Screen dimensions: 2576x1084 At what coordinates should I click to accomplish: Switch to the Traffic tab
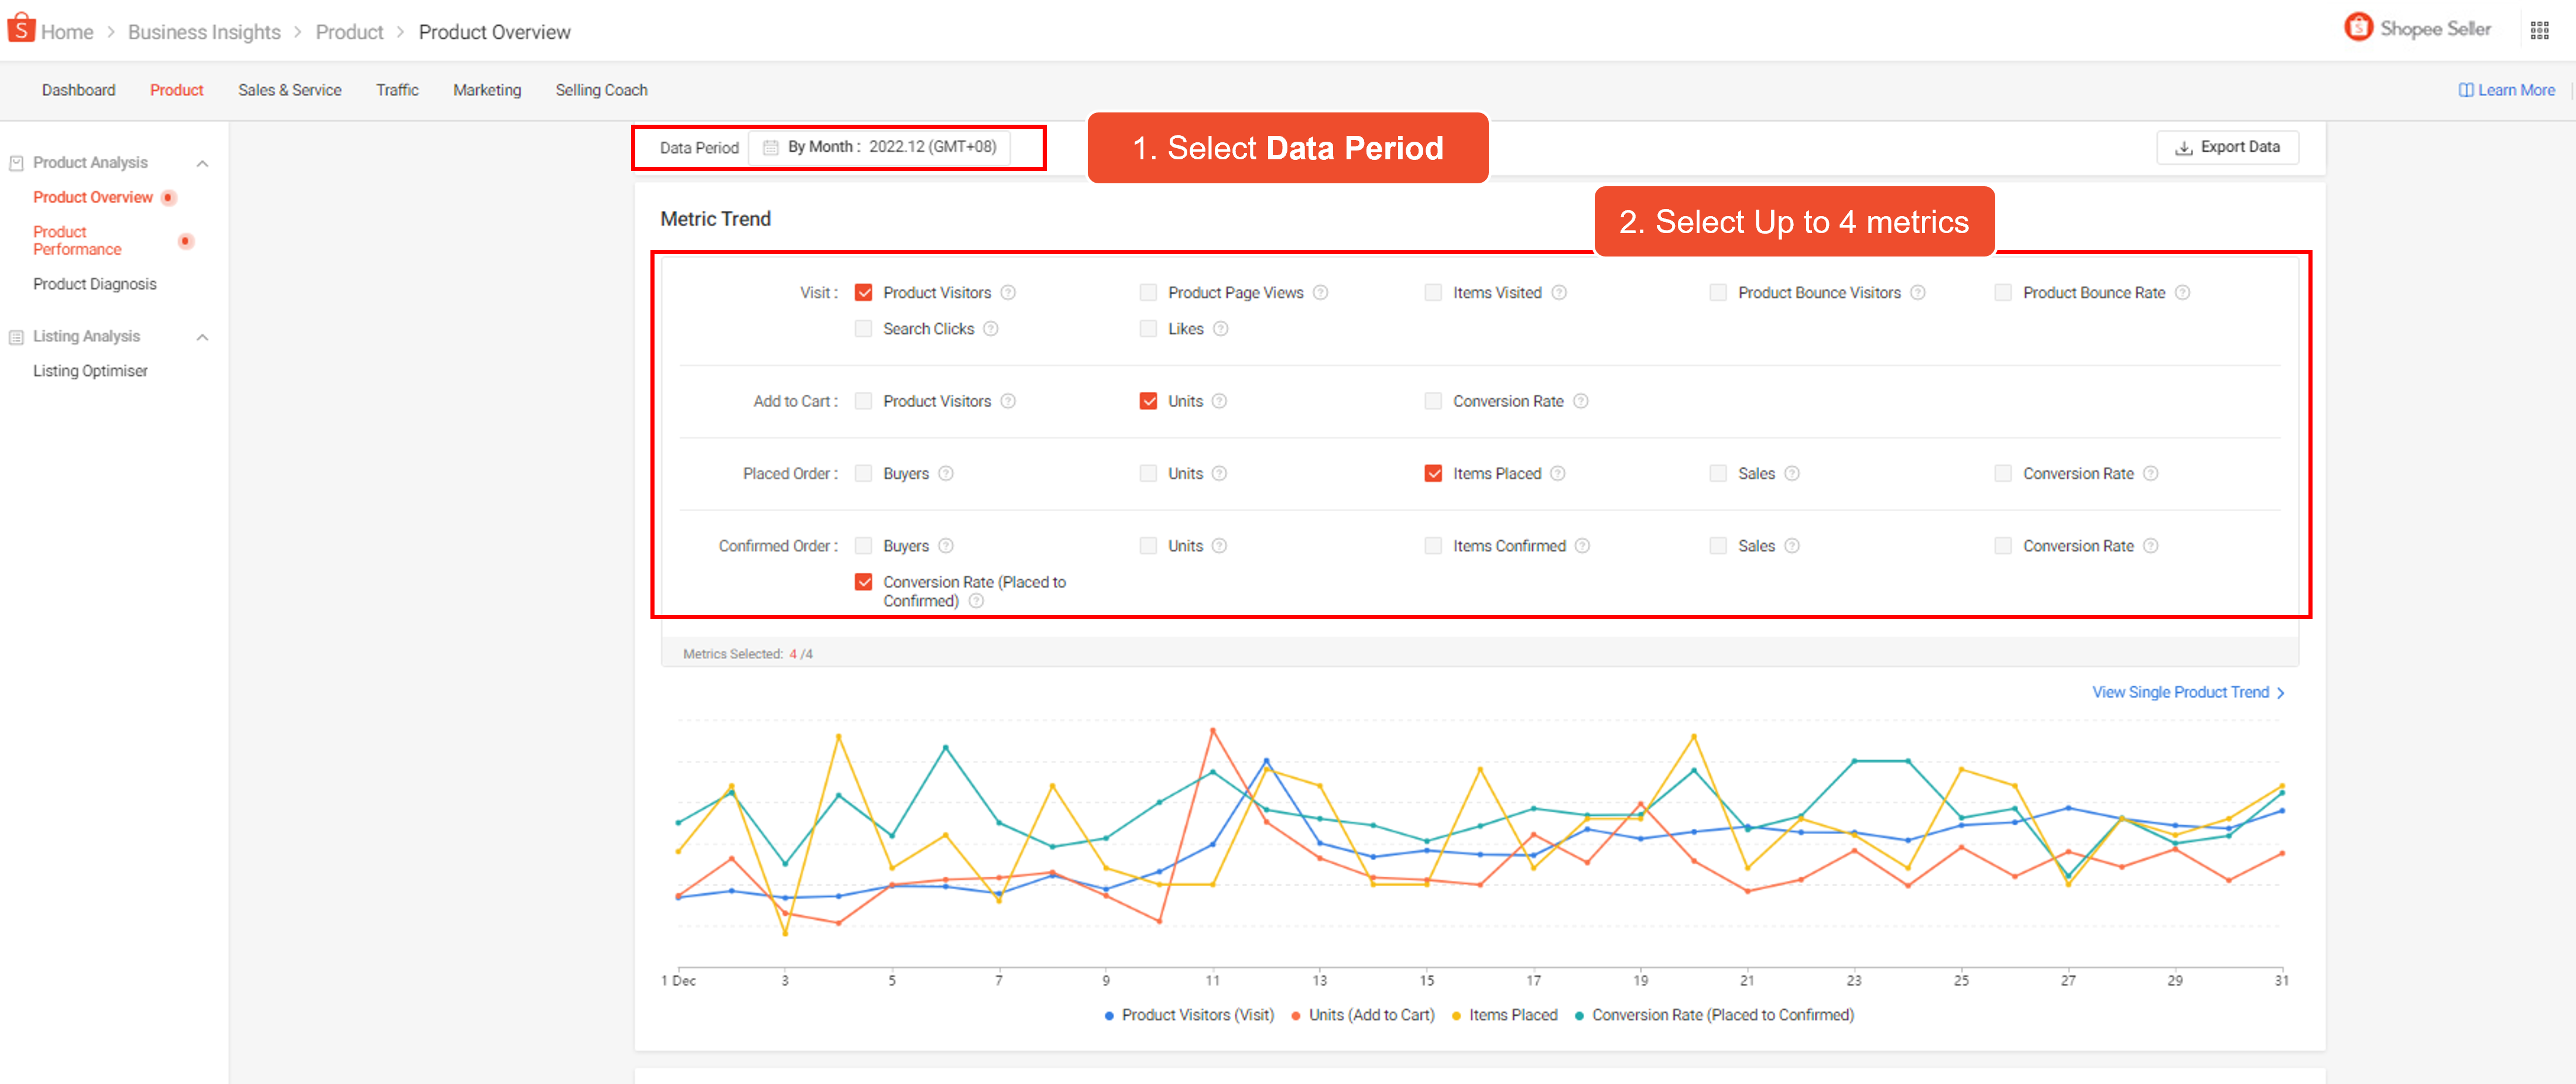(397, 90)
